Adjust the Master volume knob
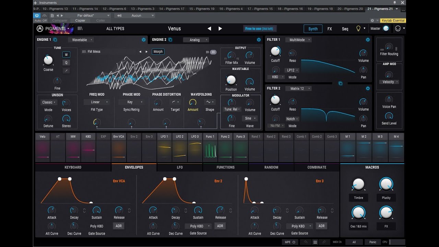This screenshot has height=247, width=439. click(386, 28)
